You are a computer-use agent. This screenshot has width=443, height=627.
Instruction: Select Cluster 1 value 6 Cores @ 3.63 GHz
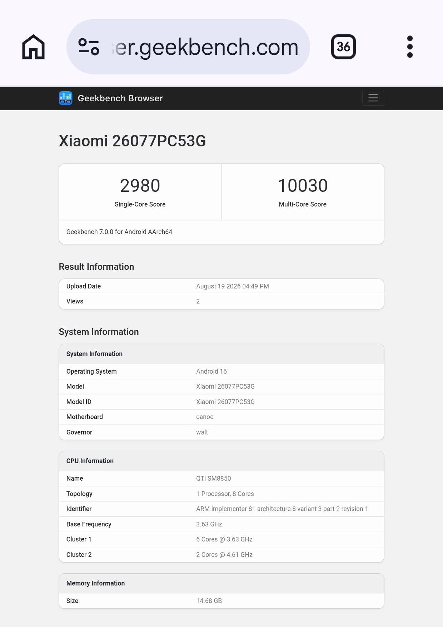[224, 539]
